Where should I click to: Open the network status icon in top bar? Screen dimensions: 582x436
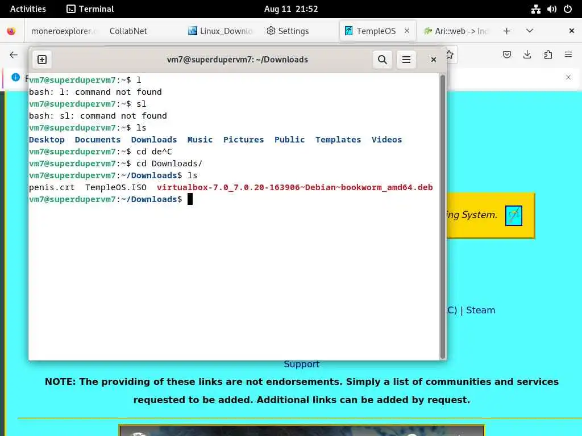(x=535, y=9)
